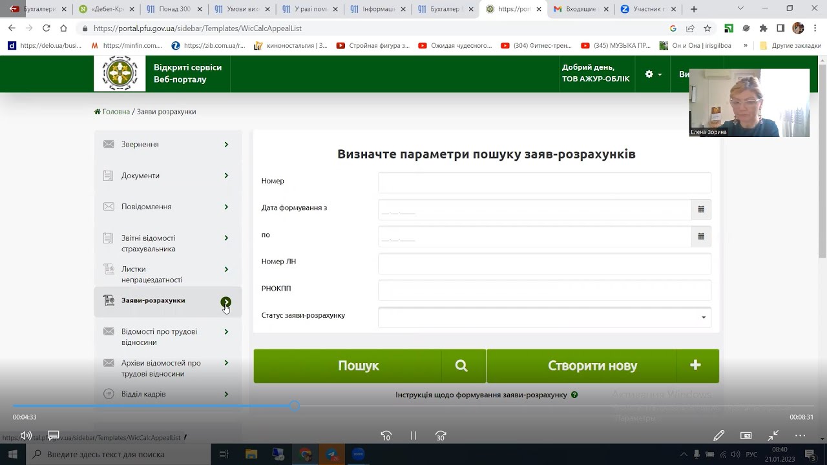Click the Номер input field
Image resolution: width=827 pixels, height=465 pixels.
click(545, 182)
